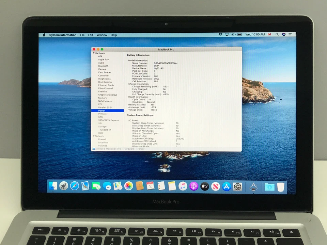Open Safari from the Dock
Screen dimensions: 327x245
74,186
